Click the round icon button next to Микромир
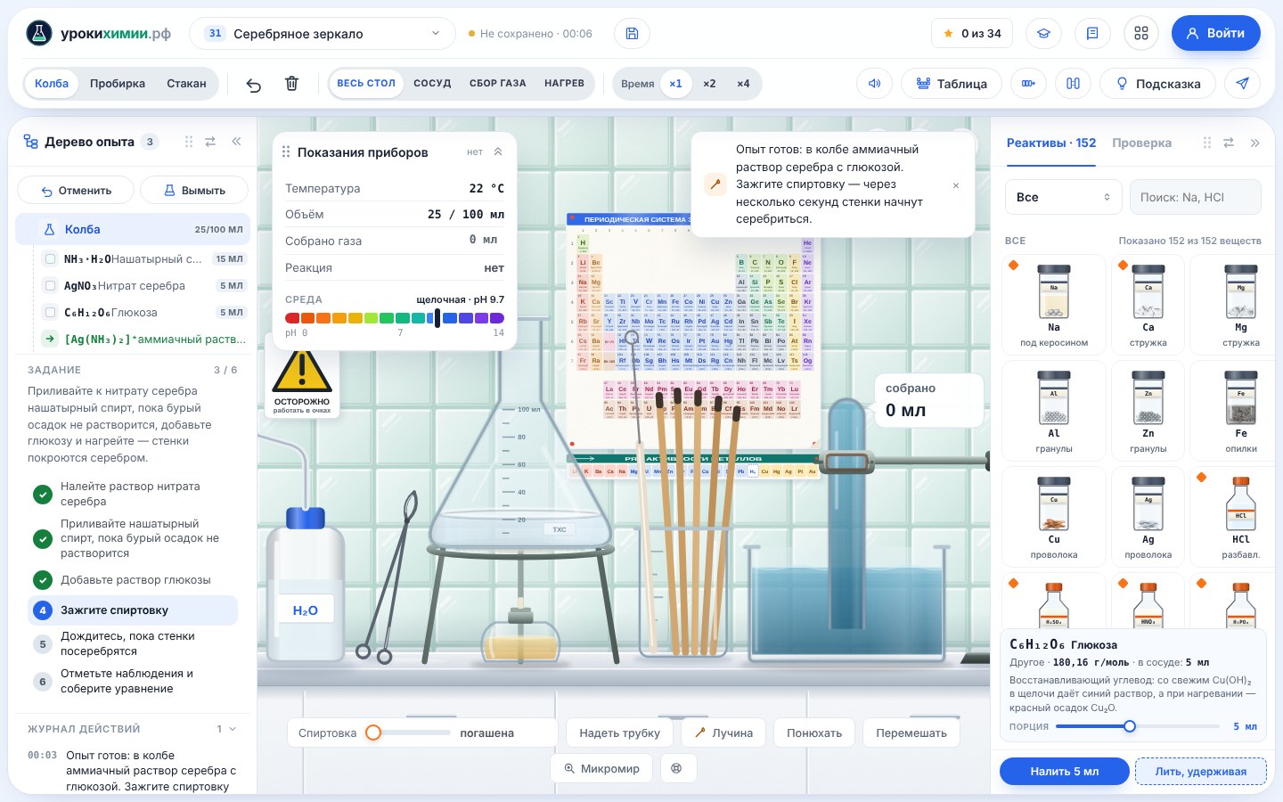 pyautogui.click(x=677, y=768)
